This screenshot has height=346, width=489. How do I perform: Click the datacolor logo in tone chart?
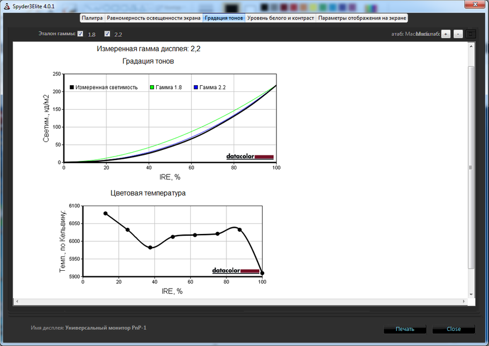tap(250, 157)
